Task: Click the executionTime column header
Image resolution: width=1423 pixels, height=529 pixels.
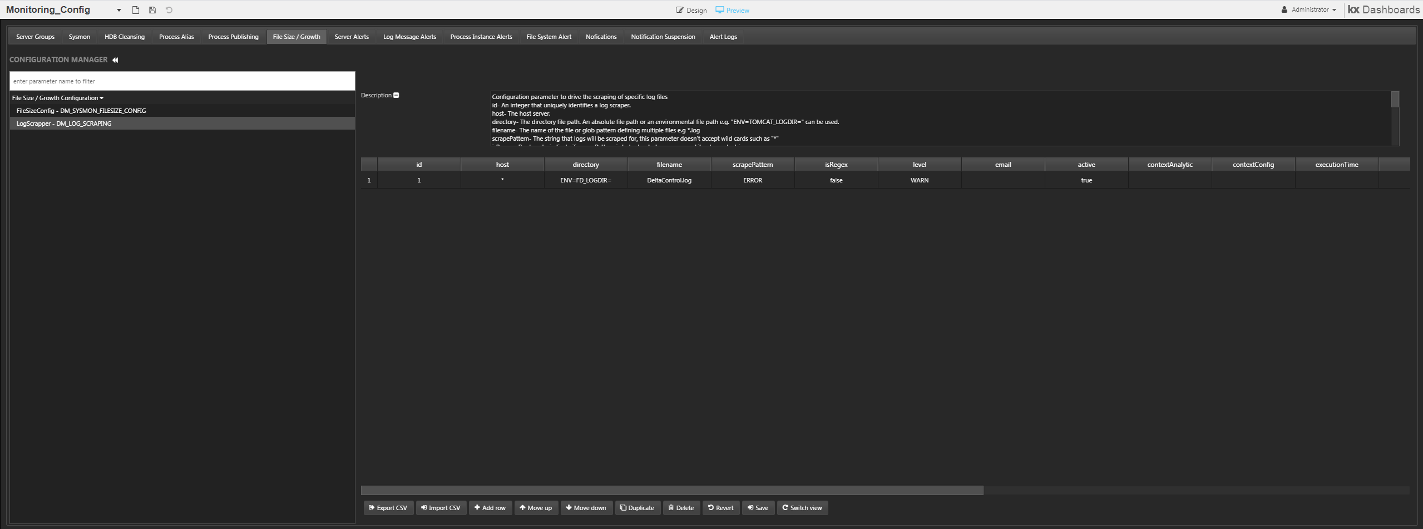Action: click(1337, 165)
